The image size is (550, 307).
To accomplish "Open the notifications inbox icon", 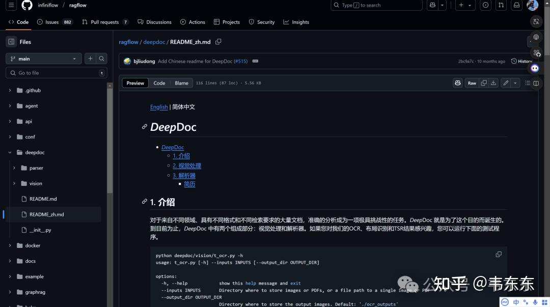I will point(517,5).
